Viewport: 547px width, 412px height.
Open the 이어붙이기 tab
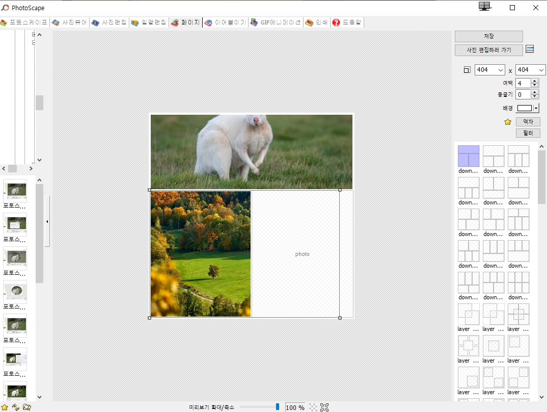[x=225, y=22]
